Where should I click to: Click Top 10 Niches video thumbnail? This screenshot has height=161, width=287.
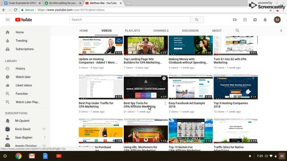[191, 131]
